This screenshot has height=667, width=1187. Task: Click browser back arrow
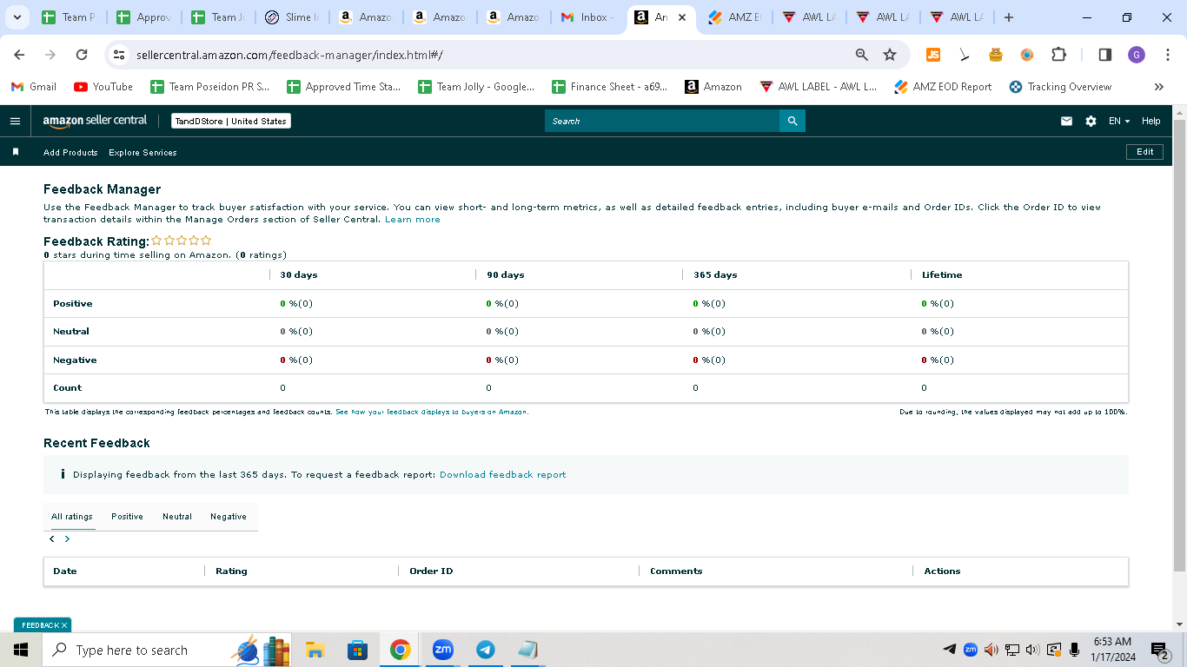pyautogui.click(x=19, y=55)
